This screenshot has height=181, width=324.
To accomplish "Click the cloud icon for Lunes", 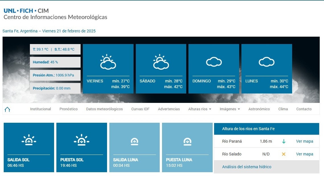I will 266,62.
